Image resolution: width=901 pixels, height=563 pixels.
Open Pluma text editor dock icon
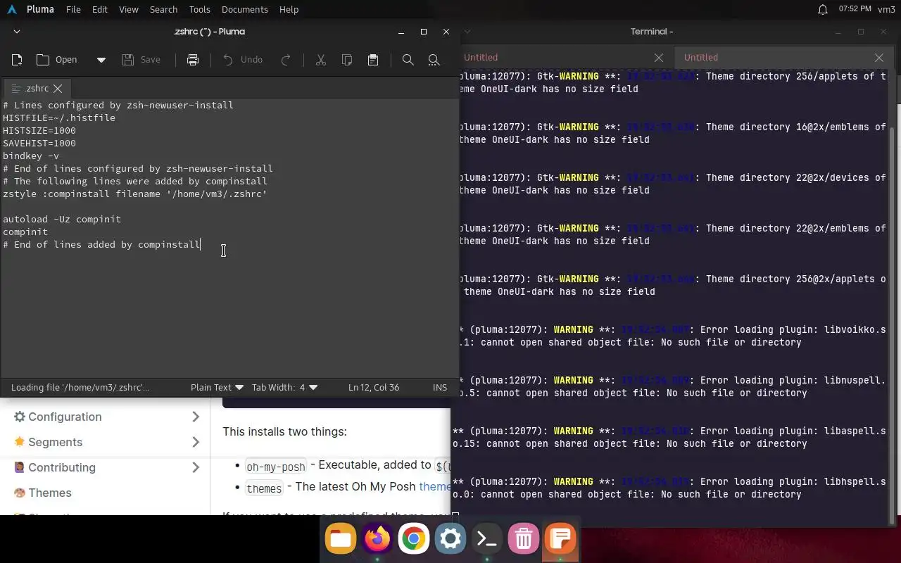tap(560, 540)
